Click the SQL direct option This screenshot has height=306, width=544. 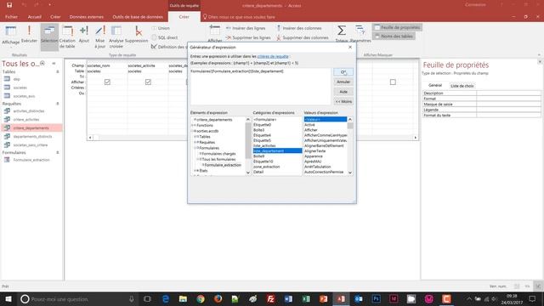click(165, 37)
